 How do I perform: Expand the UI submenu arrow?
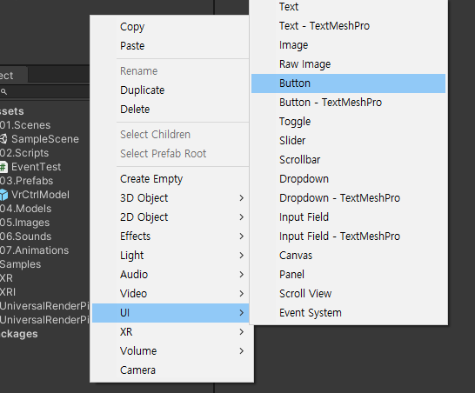click(242, 313)
